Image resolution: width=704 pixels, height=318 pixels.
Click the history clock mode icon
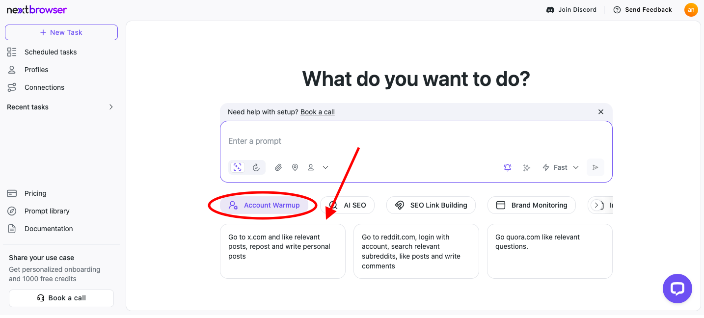[x=256, y=167]
